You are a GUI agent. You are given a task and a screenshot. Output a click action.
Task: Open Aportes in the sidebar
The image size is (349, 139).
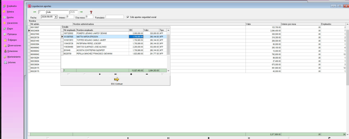coord(8,17)
